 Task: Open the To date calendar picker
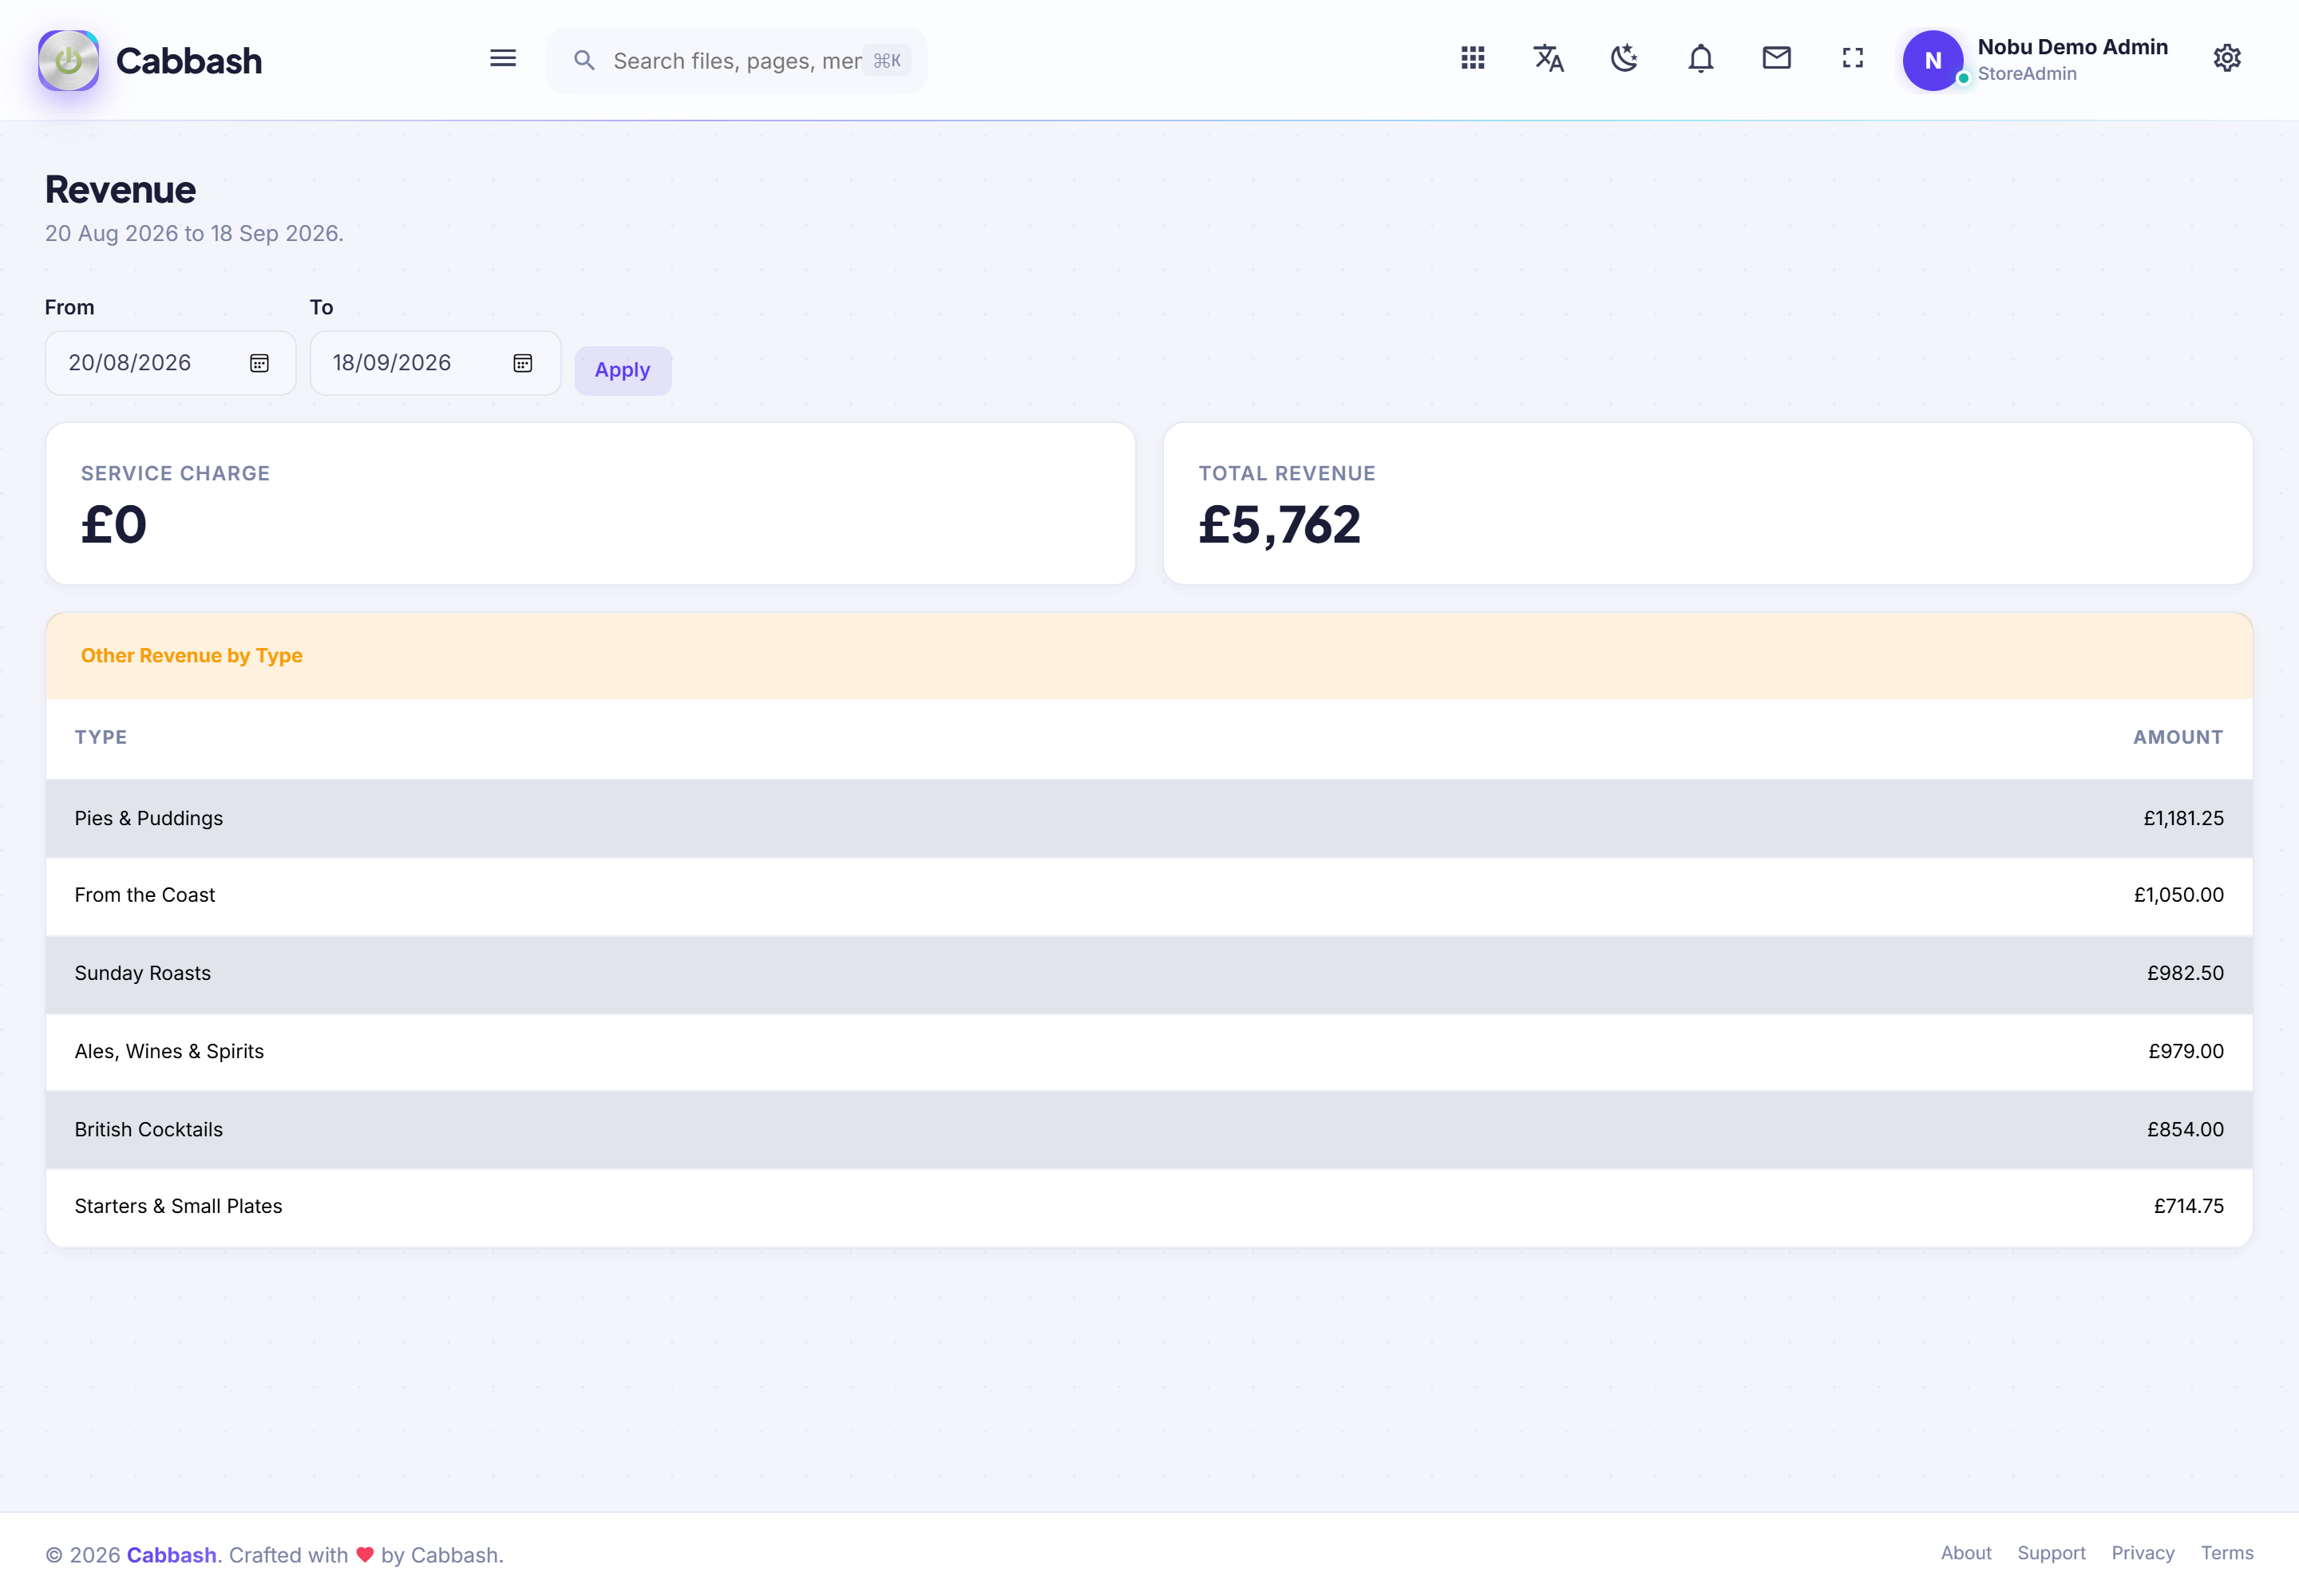[522, 363]
